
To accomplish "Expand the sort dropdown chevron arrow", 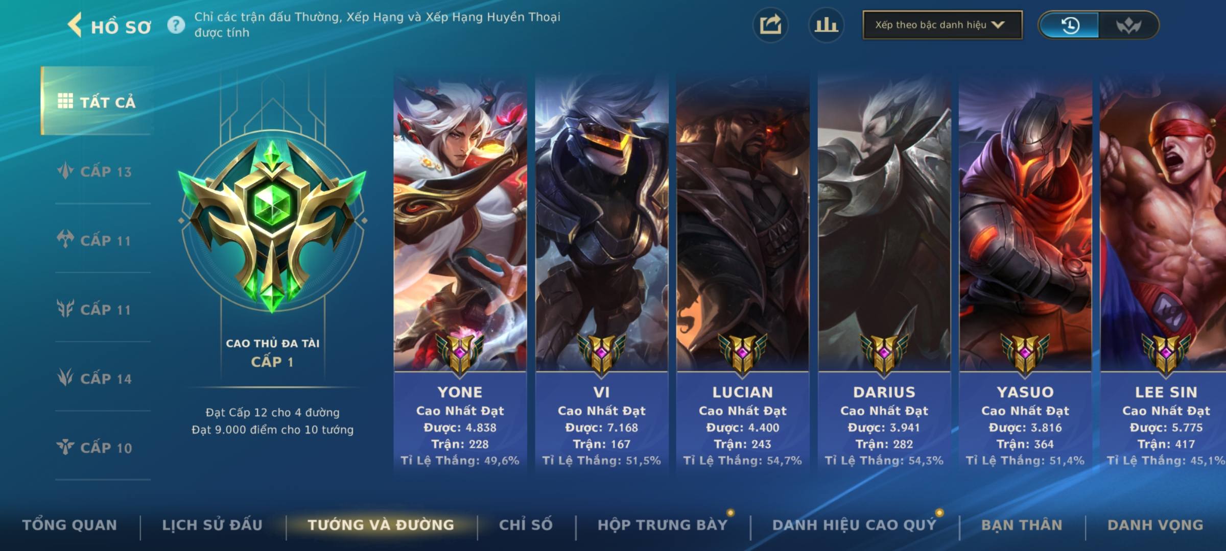I will [998, 24].
